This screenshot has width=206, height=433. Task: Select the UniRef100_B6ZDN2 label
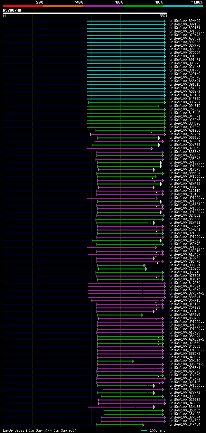click(x=185, y=354)
